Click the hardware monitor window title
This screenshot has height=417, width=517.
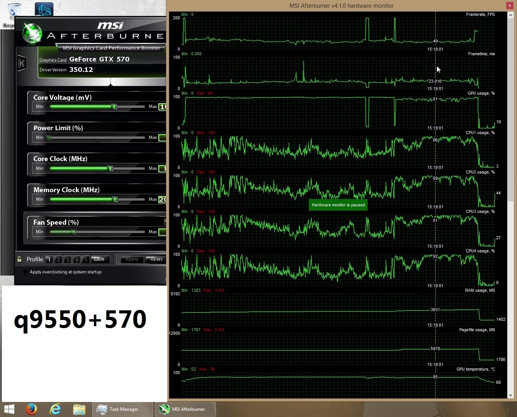[341, 6]
